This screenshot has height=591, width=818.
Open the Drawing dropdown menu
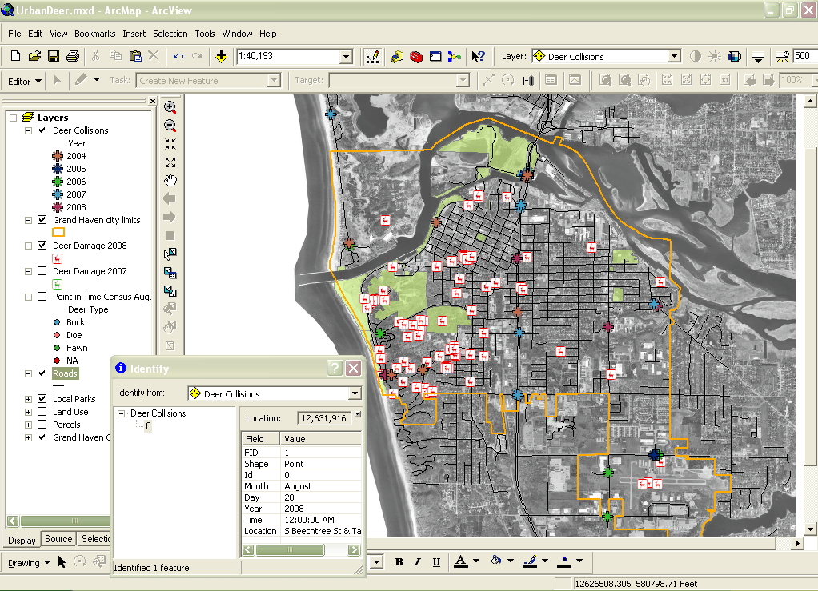pos(29,563)
